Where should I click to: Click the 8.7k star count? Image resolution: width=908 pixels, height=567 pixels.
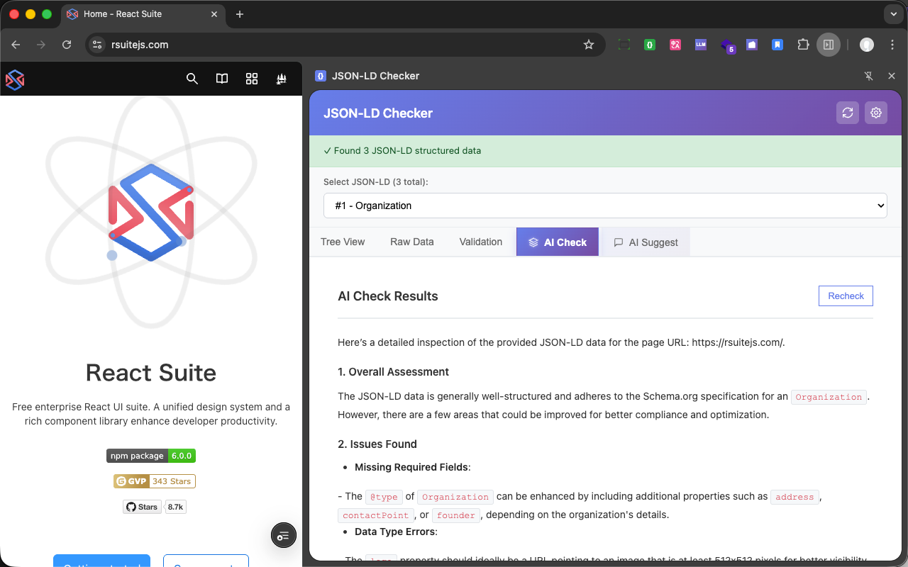175,507
